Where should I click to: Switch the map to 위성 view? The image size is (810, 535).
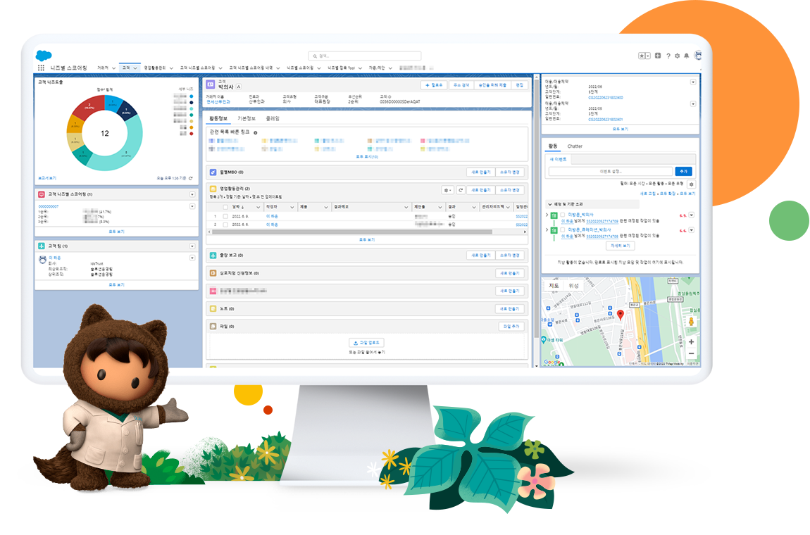(x=573, y=286)
